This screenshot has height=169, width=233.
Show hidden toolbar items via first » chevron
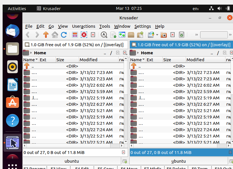point(196,35)
